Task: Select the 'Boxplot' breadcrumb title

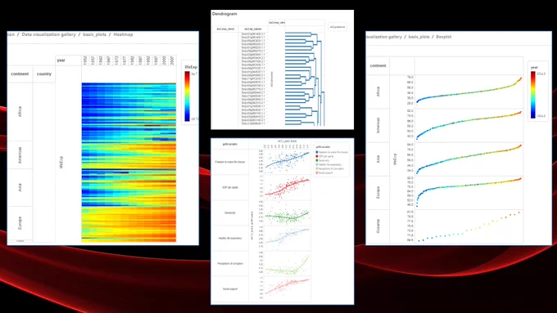Action: (444, 37)
